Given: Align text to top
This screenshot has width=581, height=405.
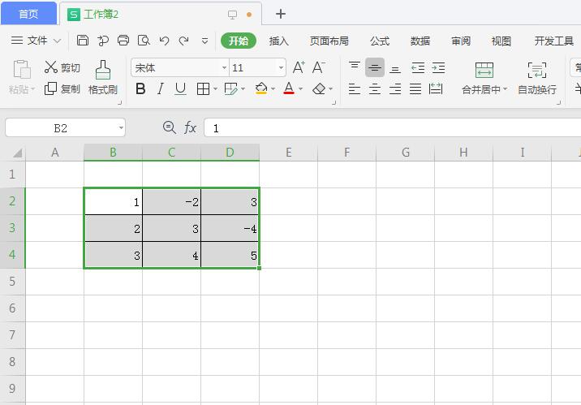Looking at the screenshot, I should pos(355,67).
